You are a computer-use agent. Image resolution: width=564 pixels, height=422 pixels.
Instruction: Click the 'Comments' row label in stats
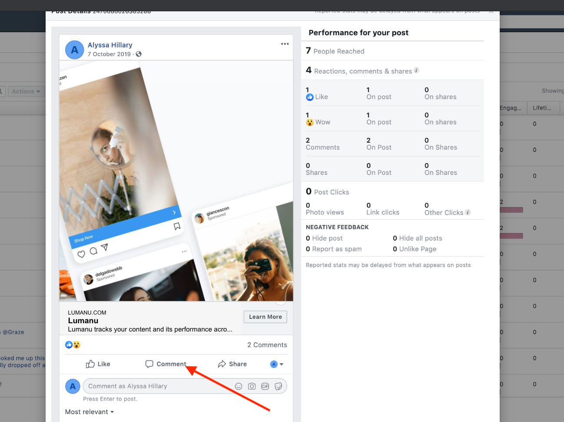click(323, 147)
